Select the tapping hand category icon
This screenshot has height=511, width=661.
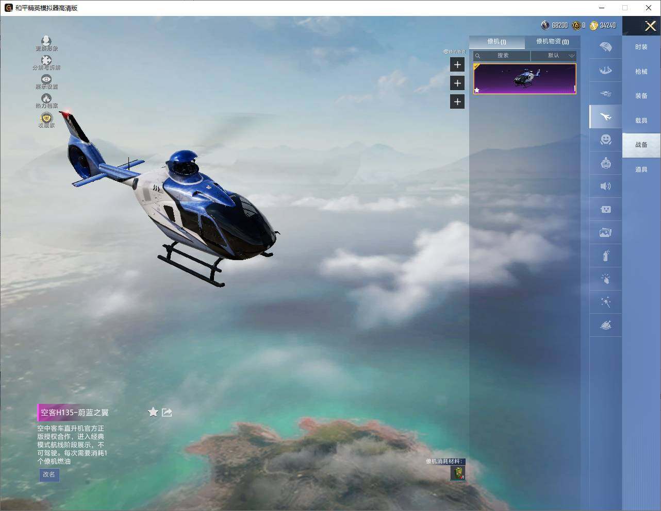(606, 279)
